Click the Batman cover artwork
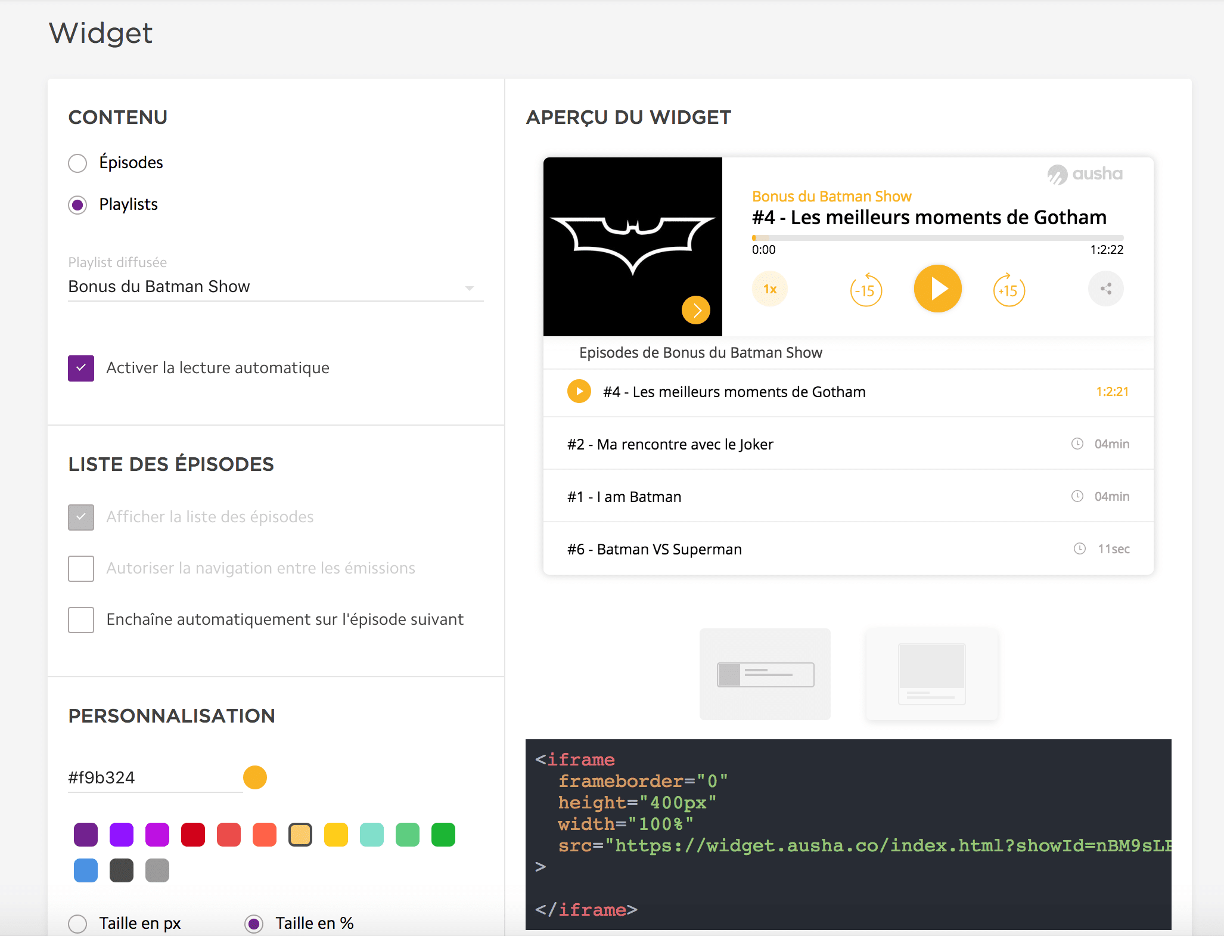 [633, 247]
